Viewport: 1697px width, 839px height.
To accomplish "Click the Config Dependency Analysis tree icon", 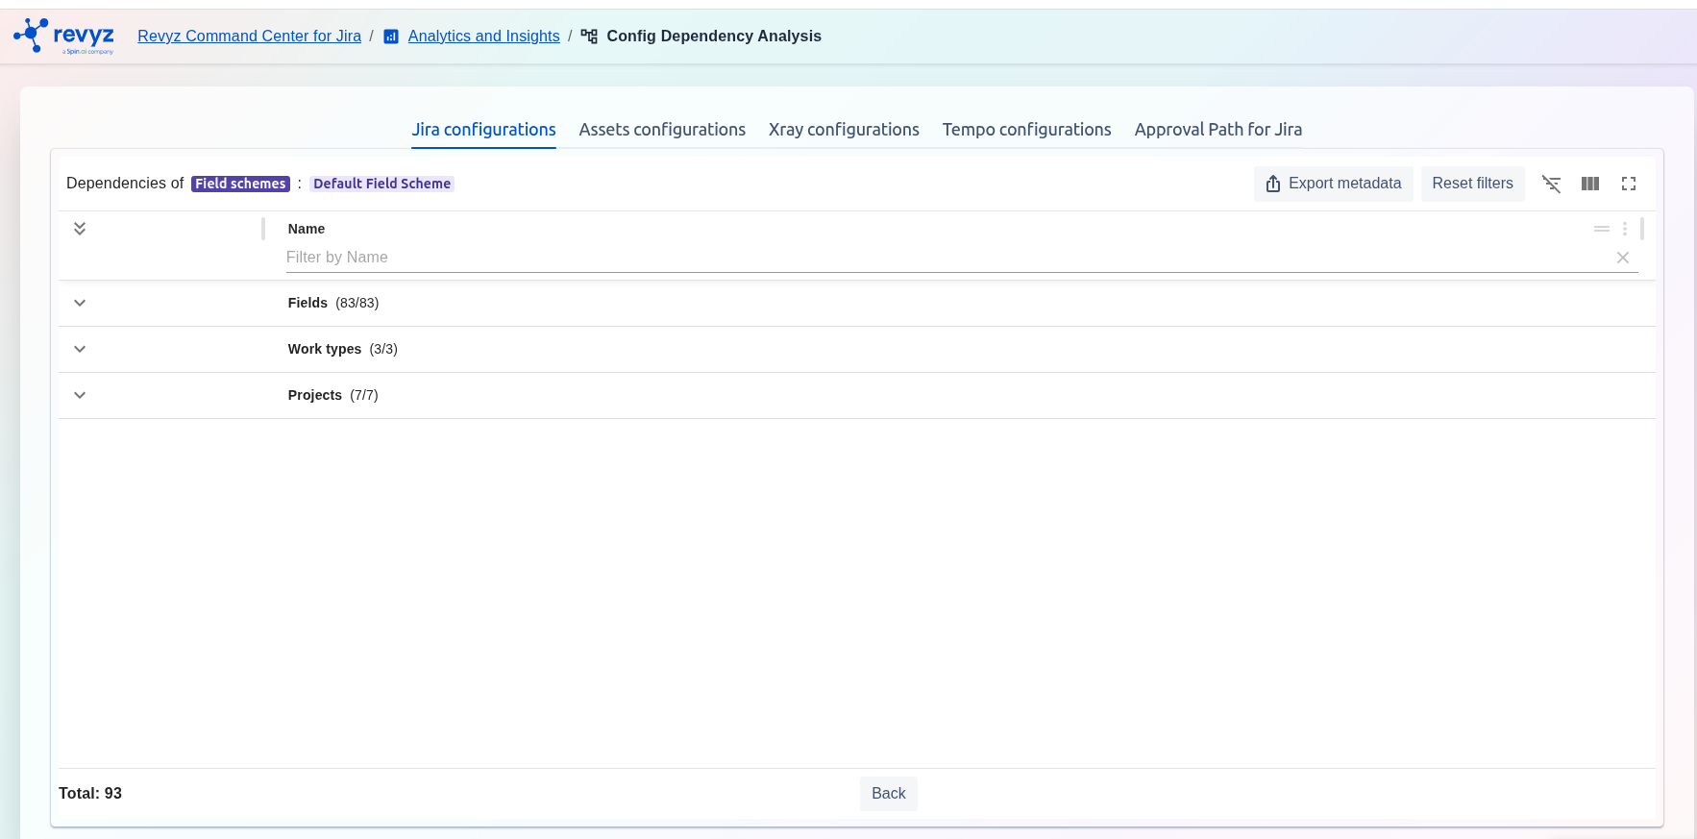I will click(x=589, y=37).
